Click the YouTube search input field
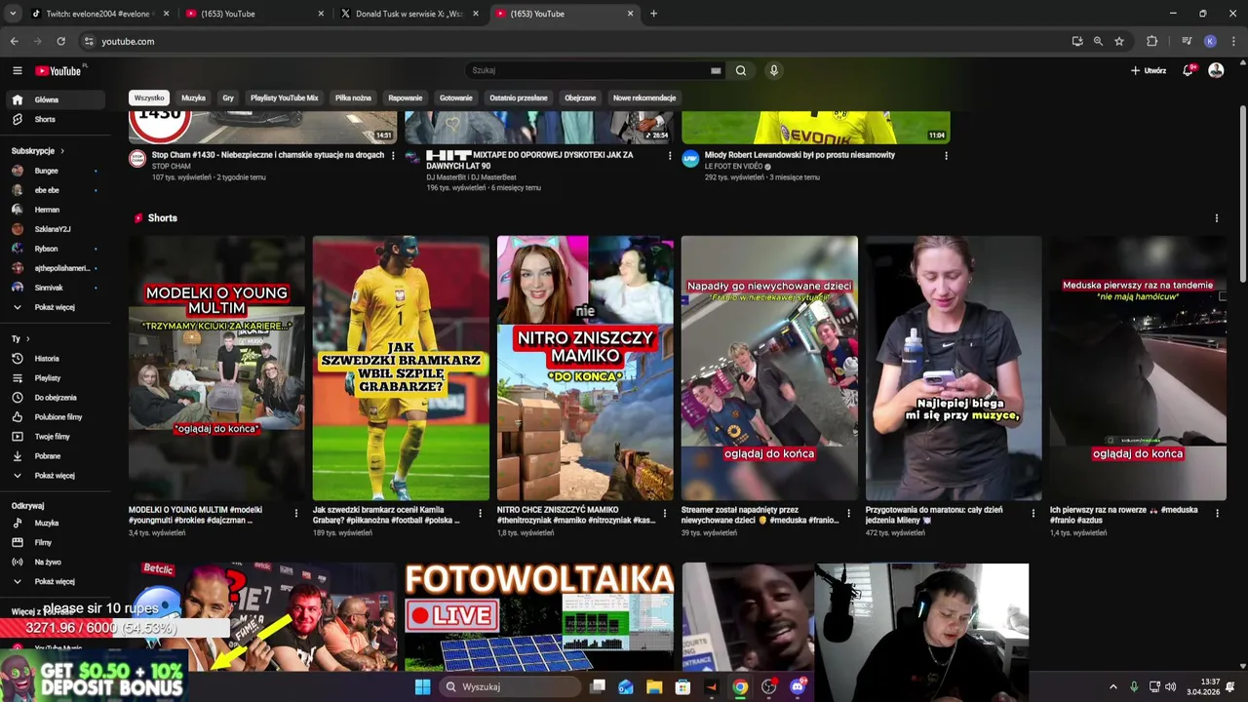1248x702 pixels. tap(589, 70)
